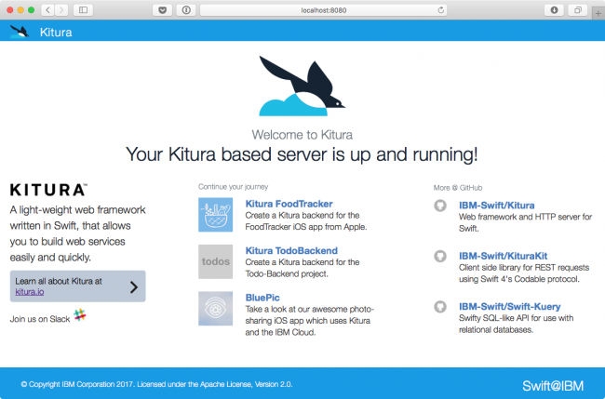This screenshot has width=605, height=399.
Task: Click the FoodTracker basket thumbnail
Action: (215, 215)
